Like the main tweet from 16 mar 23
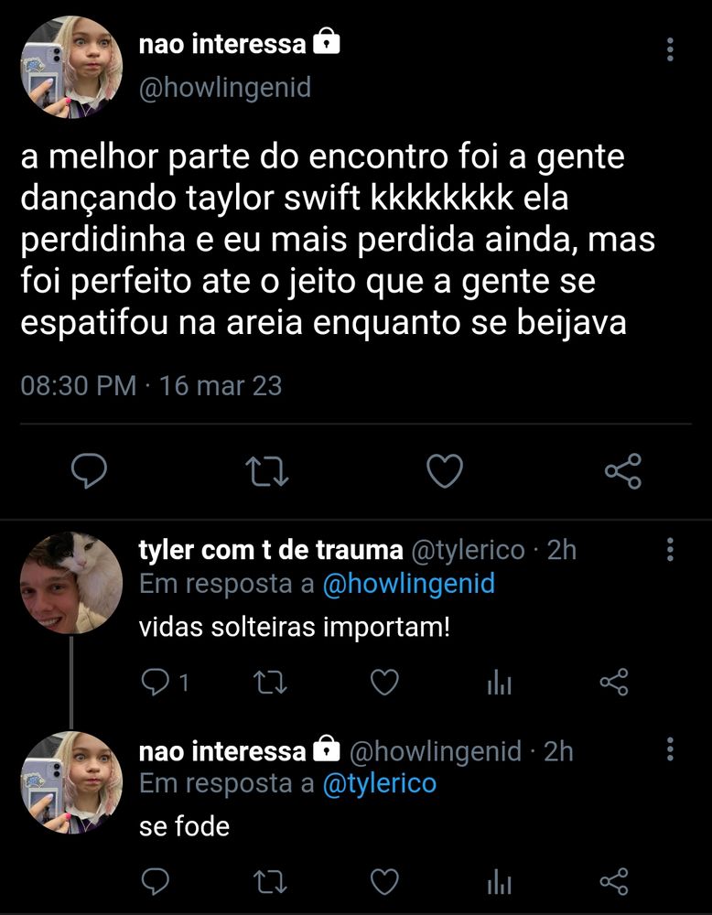 (x=445, y=471)
